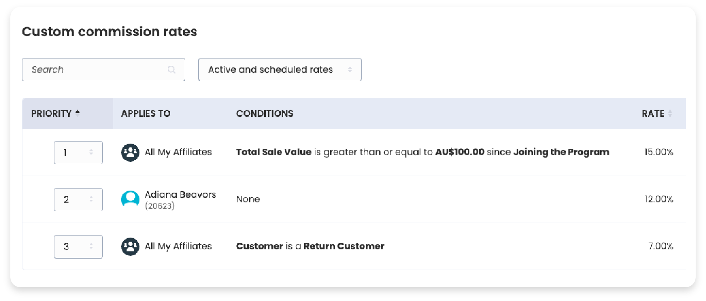Open priority selector showing 1
The width and height of the screenshot is (706, 301).
click(78, 153)
